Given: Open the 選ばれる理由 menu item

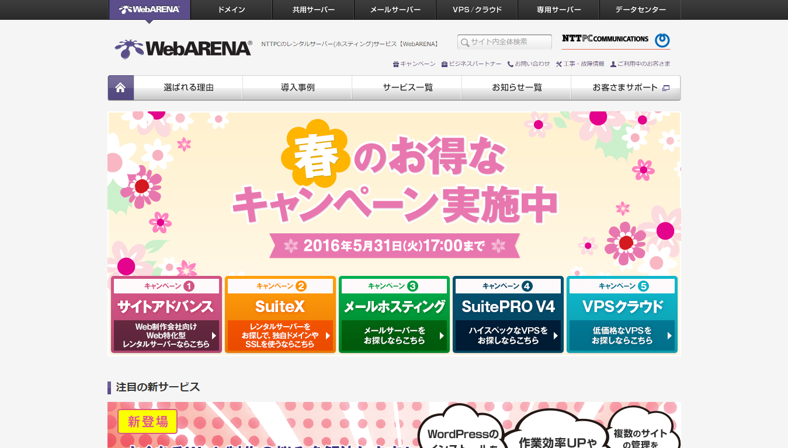Looking at the screenshot, I should (x=188, y=87).
